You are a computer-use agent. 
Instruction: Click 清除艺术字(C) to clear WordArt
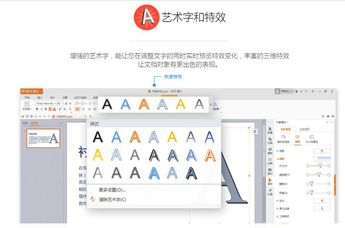(x=113, y=199)
